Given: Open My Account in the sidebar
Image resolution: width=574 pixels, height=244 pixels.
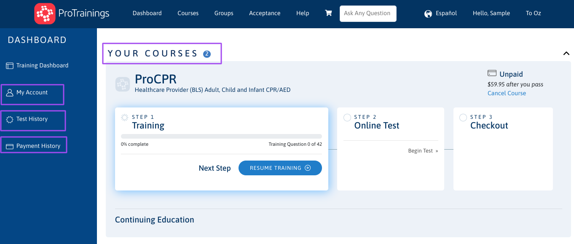Looking at the screenshot, I should (32, 93).
